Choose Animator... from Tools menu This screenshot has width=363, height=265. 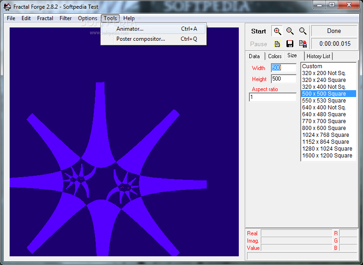tap(153, 29)
